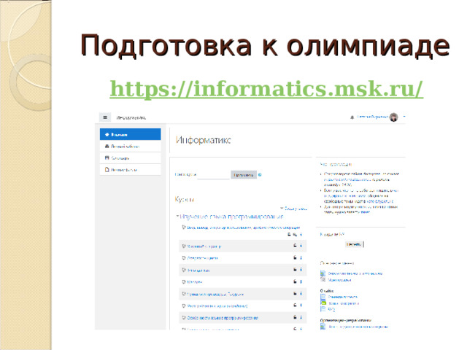Open the Мои посылки link
Screen dimensions: 467x350
tap(339, 280)
